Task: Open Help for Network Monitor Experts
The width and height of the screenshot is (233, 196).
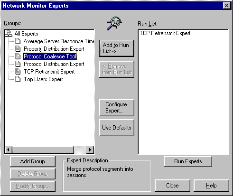Action: click(x=211, y=186)
